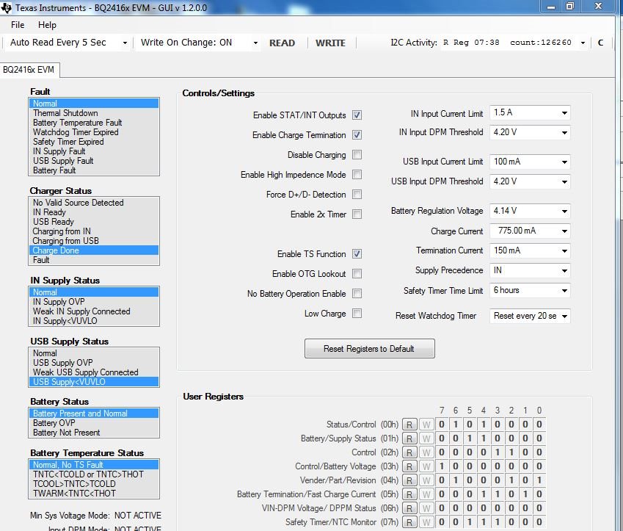Viewport: 623px width, 531px height.
Task: Select Charge Done in Charger Status
Action: (94, 250)
